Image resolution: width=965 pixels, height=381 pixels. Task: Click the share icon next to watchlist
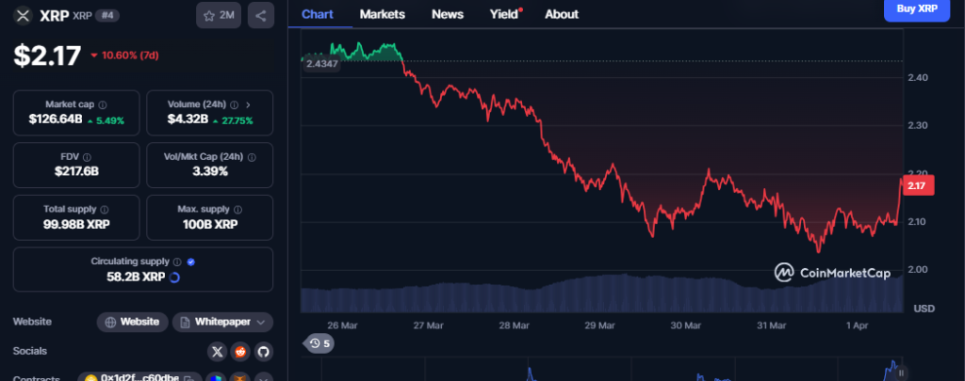coord(261,15)
